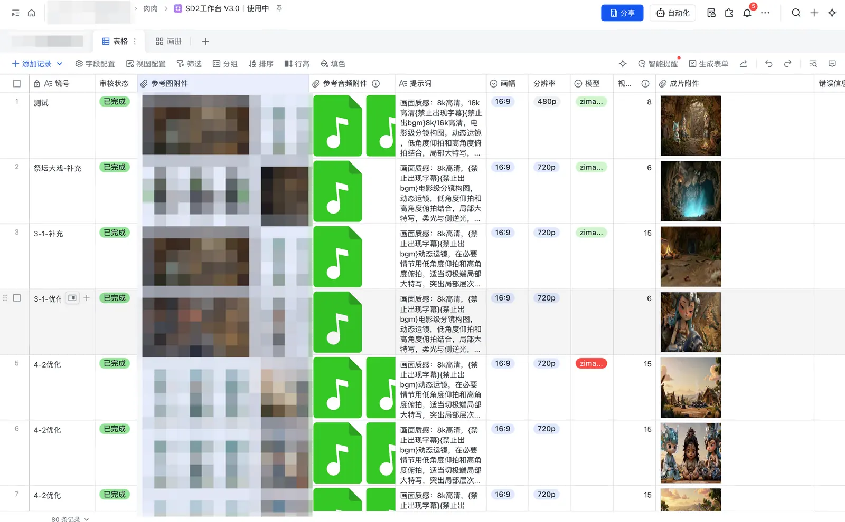Screen dimensions: 845x522
Task: Click 添加记录 to add record
Action: click(x=32, y=64)
